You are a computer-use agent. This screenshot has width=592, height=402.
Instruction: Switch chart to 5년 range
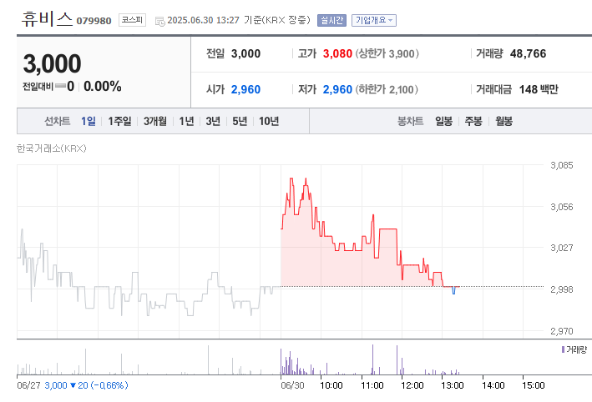coord(240,121)
